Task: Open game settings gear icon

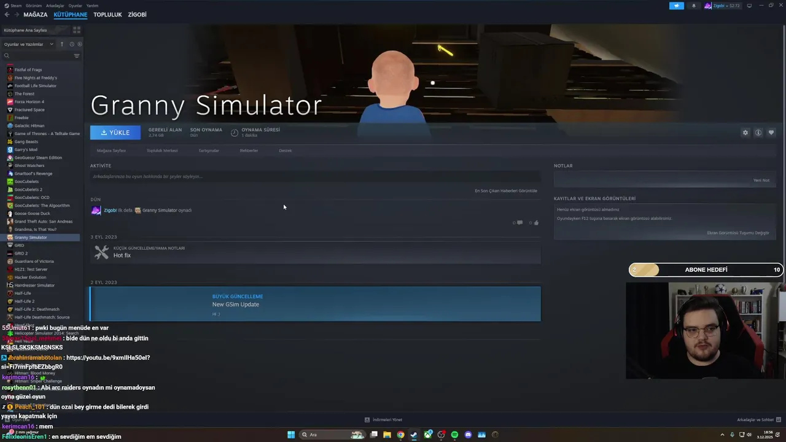Action: [745, 133]
